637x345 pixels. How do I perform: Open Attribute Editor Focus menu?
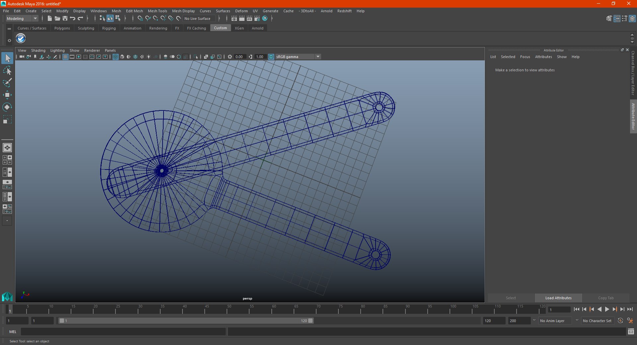(x=525, y=57)
